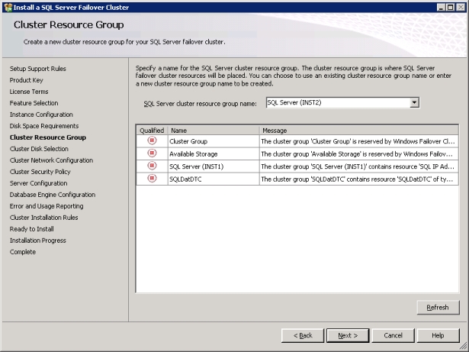Click the red unqualified icon for Available Storage
This screenshot has width=469, height=352.
pyautogui.click(x=152, y=153)
